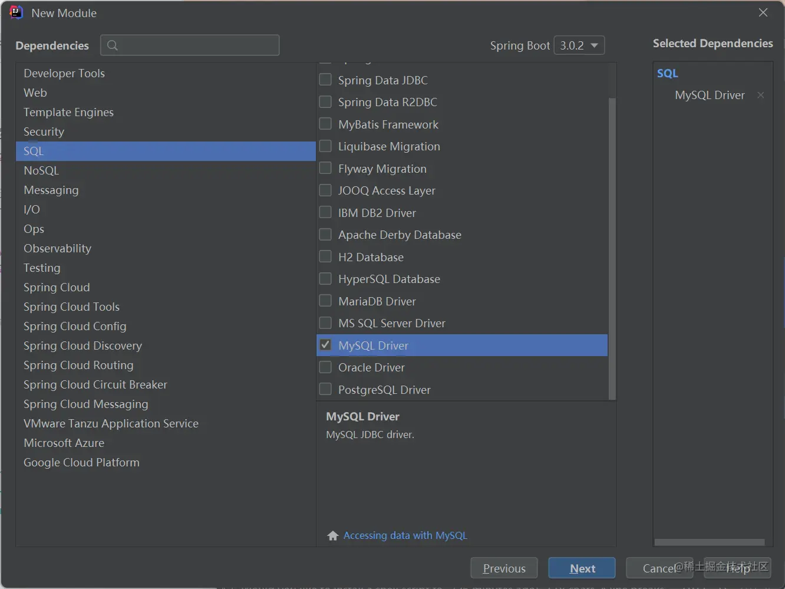This screenshot has width=785, height=589.
Task: Select MySQL Driver in Selected Dependencies
Action: [x=710, y=95]
